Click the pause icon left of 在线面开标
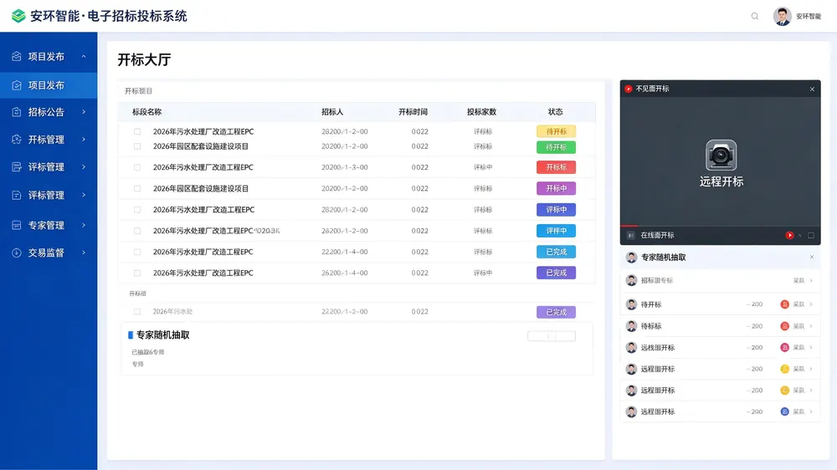The height and width of the screenshot is (470, 837). (630, 235)
